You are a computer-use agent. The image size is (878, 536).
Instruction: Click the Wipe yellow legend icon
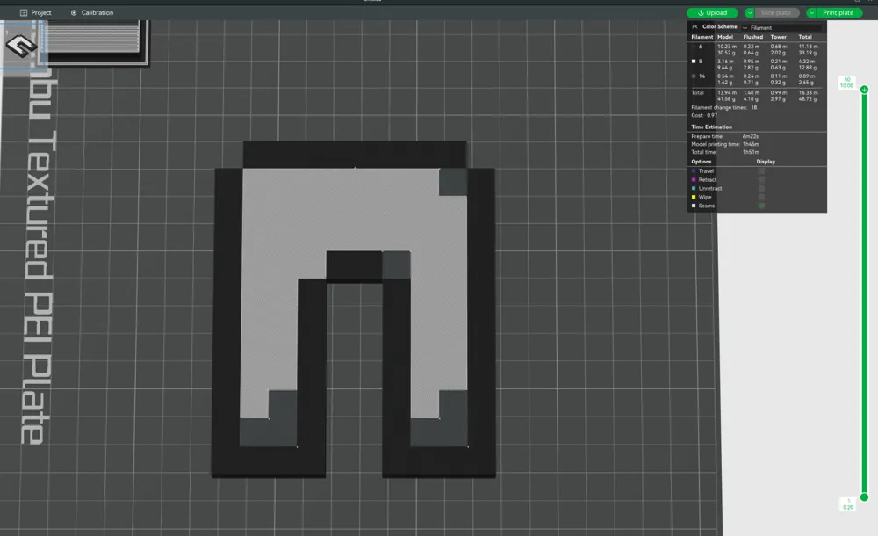[x=694, y=197]
